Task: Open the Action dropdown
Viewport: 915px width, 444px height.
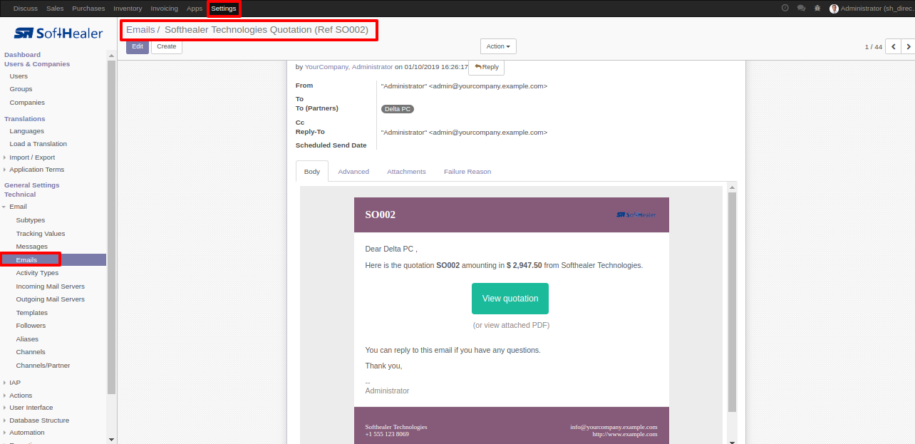Action: click(498, 46)
